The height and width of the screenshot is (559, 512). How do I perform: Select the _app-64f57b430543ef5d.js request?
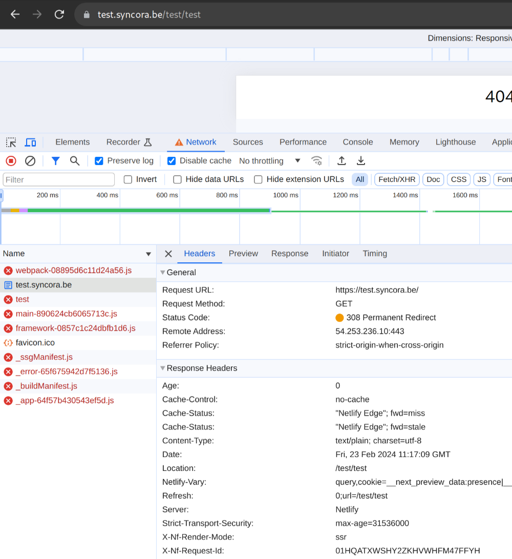[78, 401]
